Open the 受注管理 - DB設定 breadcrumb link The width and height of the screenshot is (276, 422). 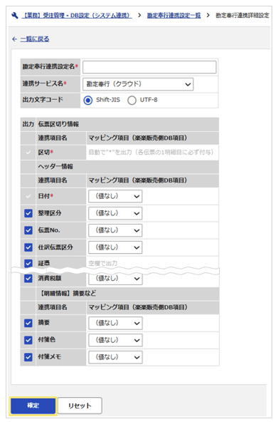pos(77,16)
